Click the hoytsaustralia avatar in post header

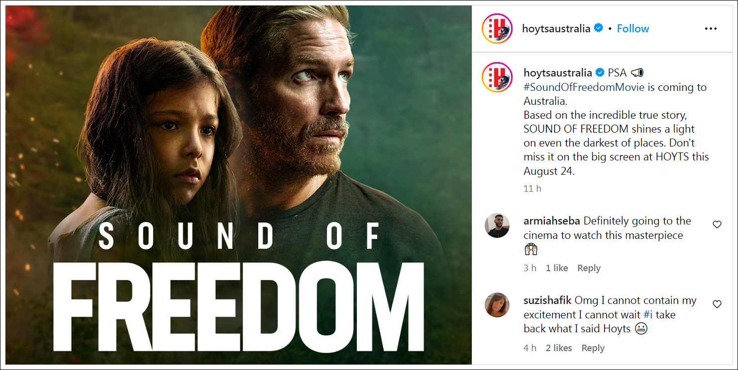point(497,29)
